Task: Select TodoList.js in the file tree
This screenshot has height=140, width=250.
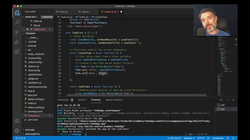Action: pos(37,115)
